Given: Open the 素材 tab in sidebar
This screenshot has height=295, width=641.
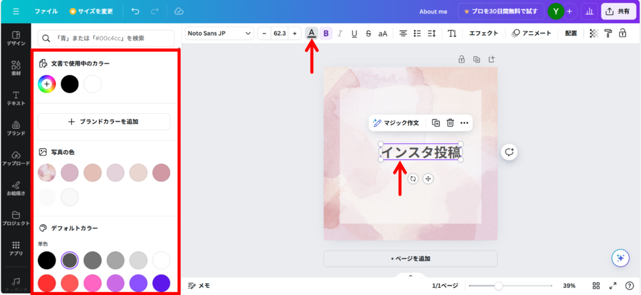Looking at the screenshot, I should point(16,68).
